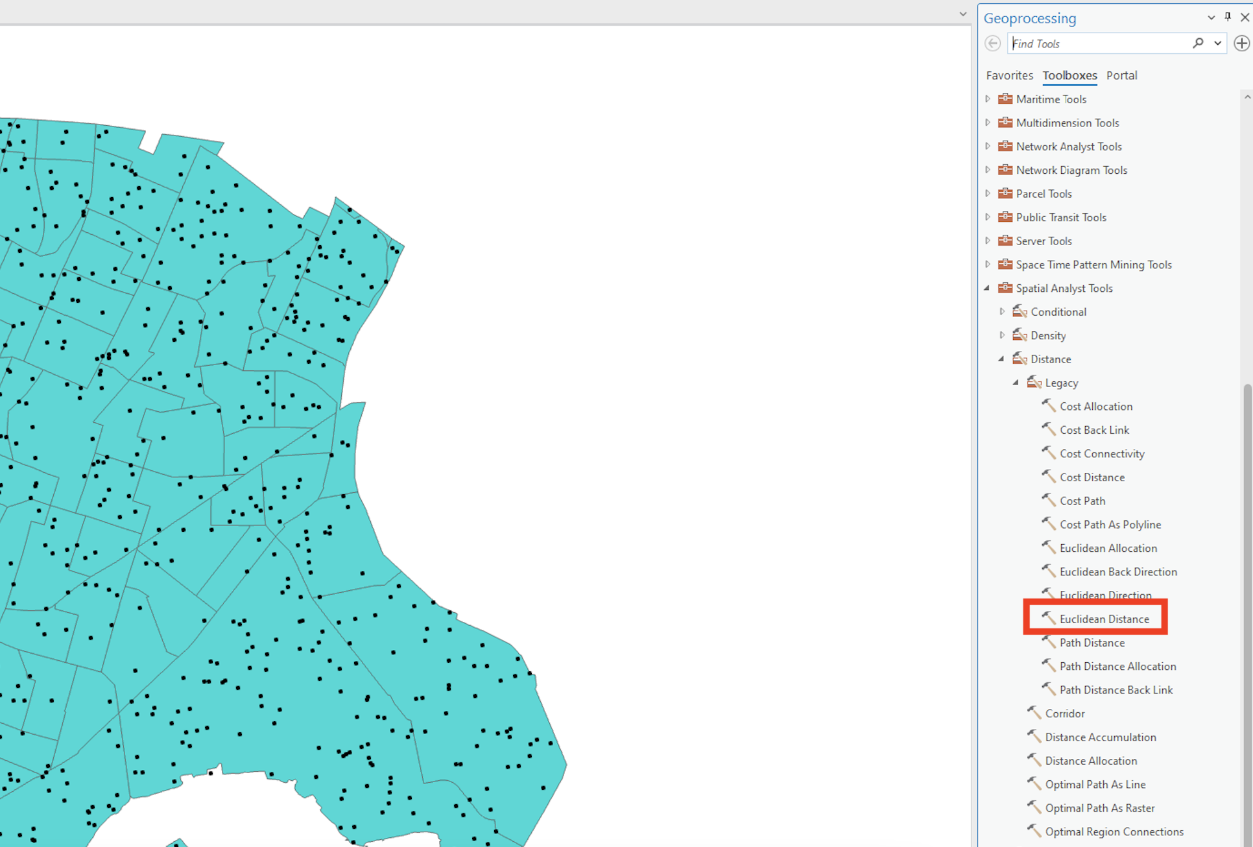Screen dimensions: 1253x847
Task: Click the Spatial Analyst Tools toolbox icon
Action: point(1005,288)
